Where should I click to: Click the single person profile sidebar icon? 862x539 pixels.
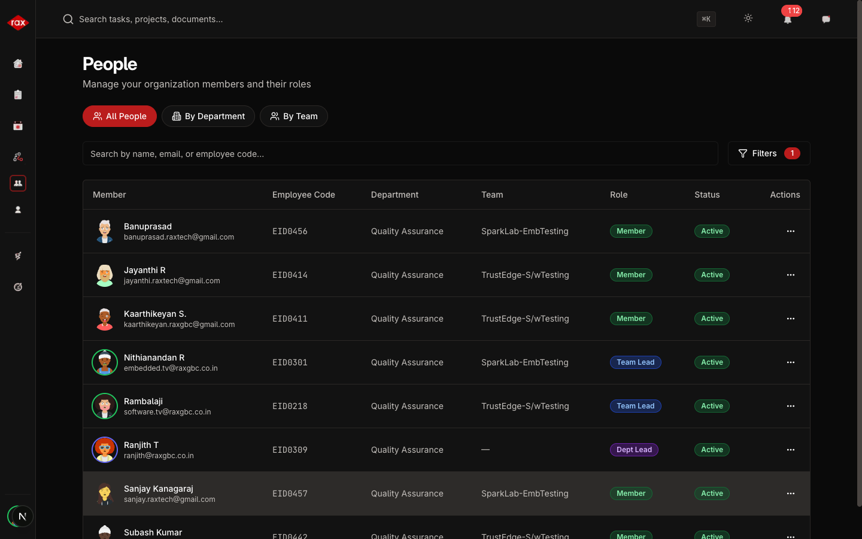[18, 210]
